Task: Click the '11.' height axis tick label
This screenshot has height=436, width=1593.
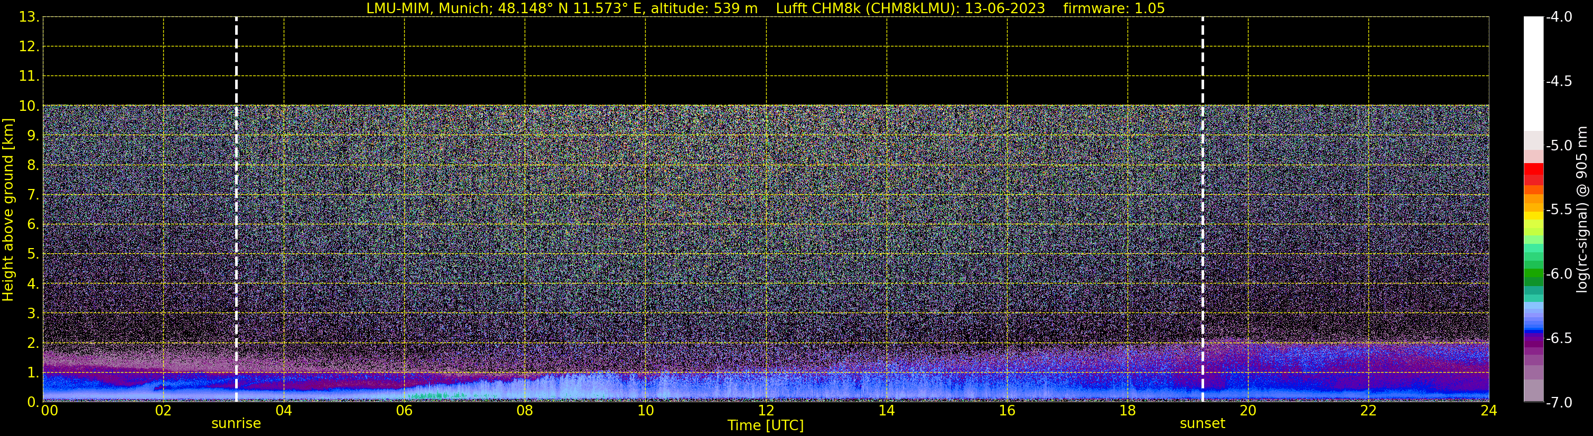Action: pyautogui.click(x=29, y=77)
